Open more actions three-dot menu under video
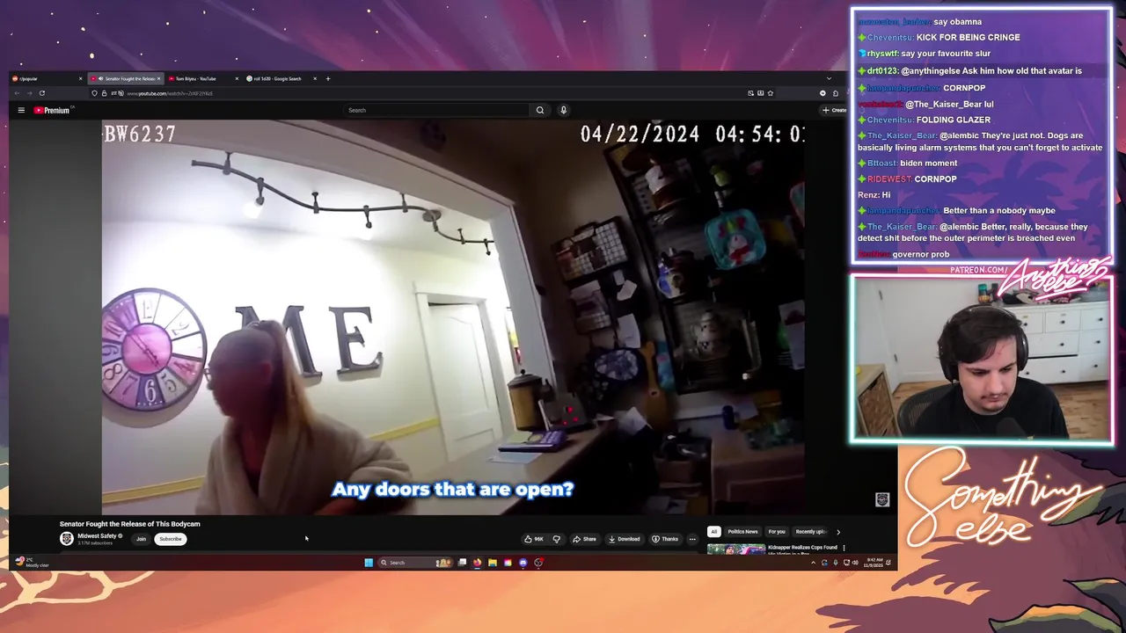Viewport: 1126px width, 633px height. click(692, 539)
